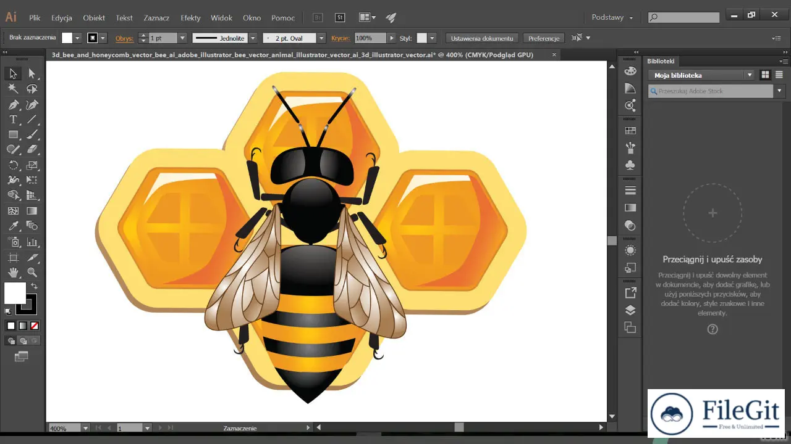The width and height of the screenshot is (791, 444).
Task: Pick the Pen tool
Action: (x=13, y=104)
